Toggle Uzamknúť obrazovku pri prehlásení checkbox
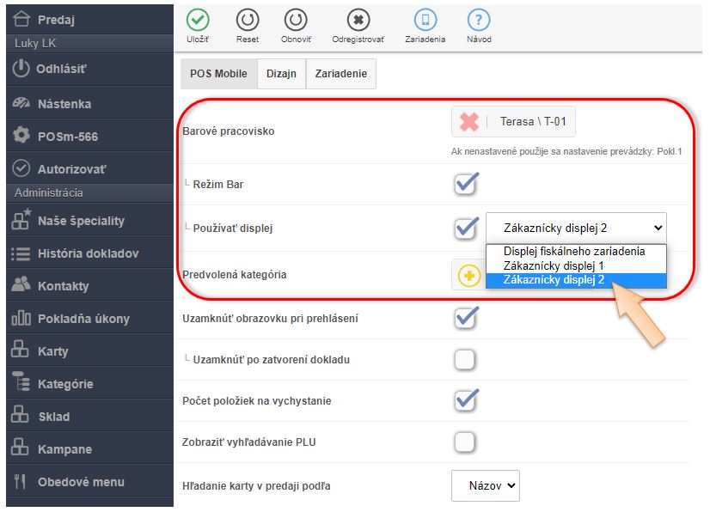The image size is (716, 512). click(466, 318)
